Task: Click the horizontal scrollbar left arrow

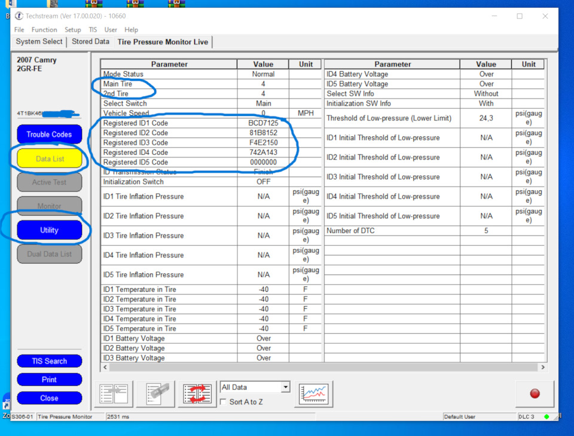Action: coord(105,367)
